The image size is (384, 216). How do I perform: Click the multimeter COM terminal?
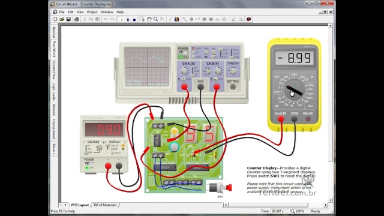295,119
